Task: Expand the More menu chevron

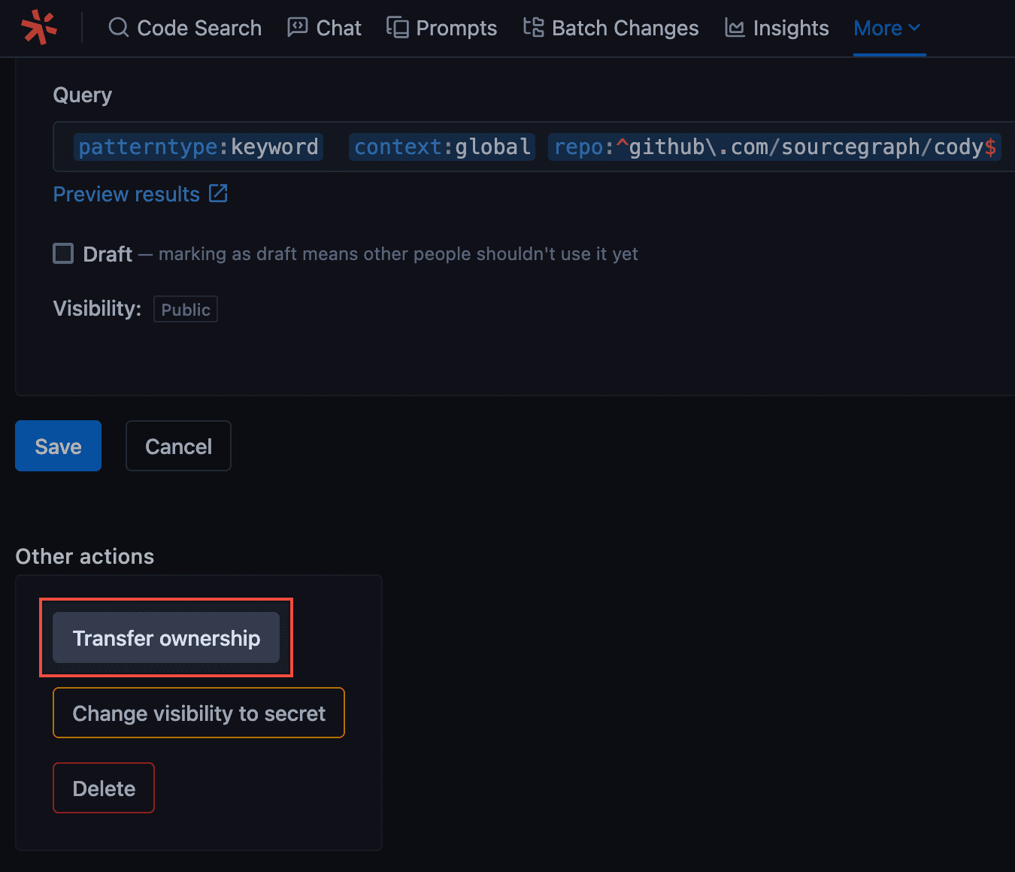Action: 914,28
